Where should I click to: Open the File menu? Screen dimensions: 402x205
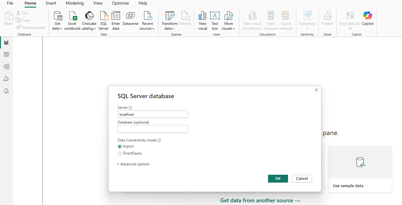click(10, 3)
